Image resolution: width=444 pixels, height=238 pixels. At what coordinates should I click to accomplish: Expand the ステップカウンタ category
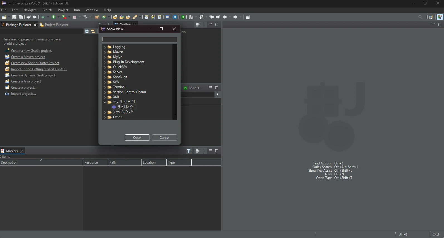(105, 112)
